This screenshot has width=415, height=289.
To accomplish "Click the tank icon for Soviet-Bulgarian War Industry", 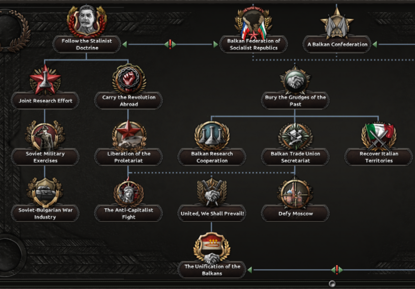I will click(45, 192).
